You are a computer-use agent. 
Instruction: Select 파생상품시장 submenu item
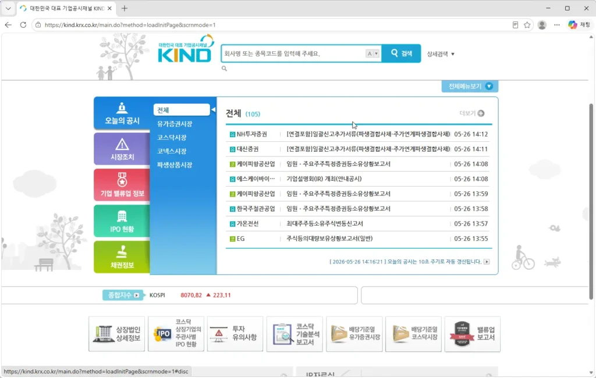coord(175,165)
